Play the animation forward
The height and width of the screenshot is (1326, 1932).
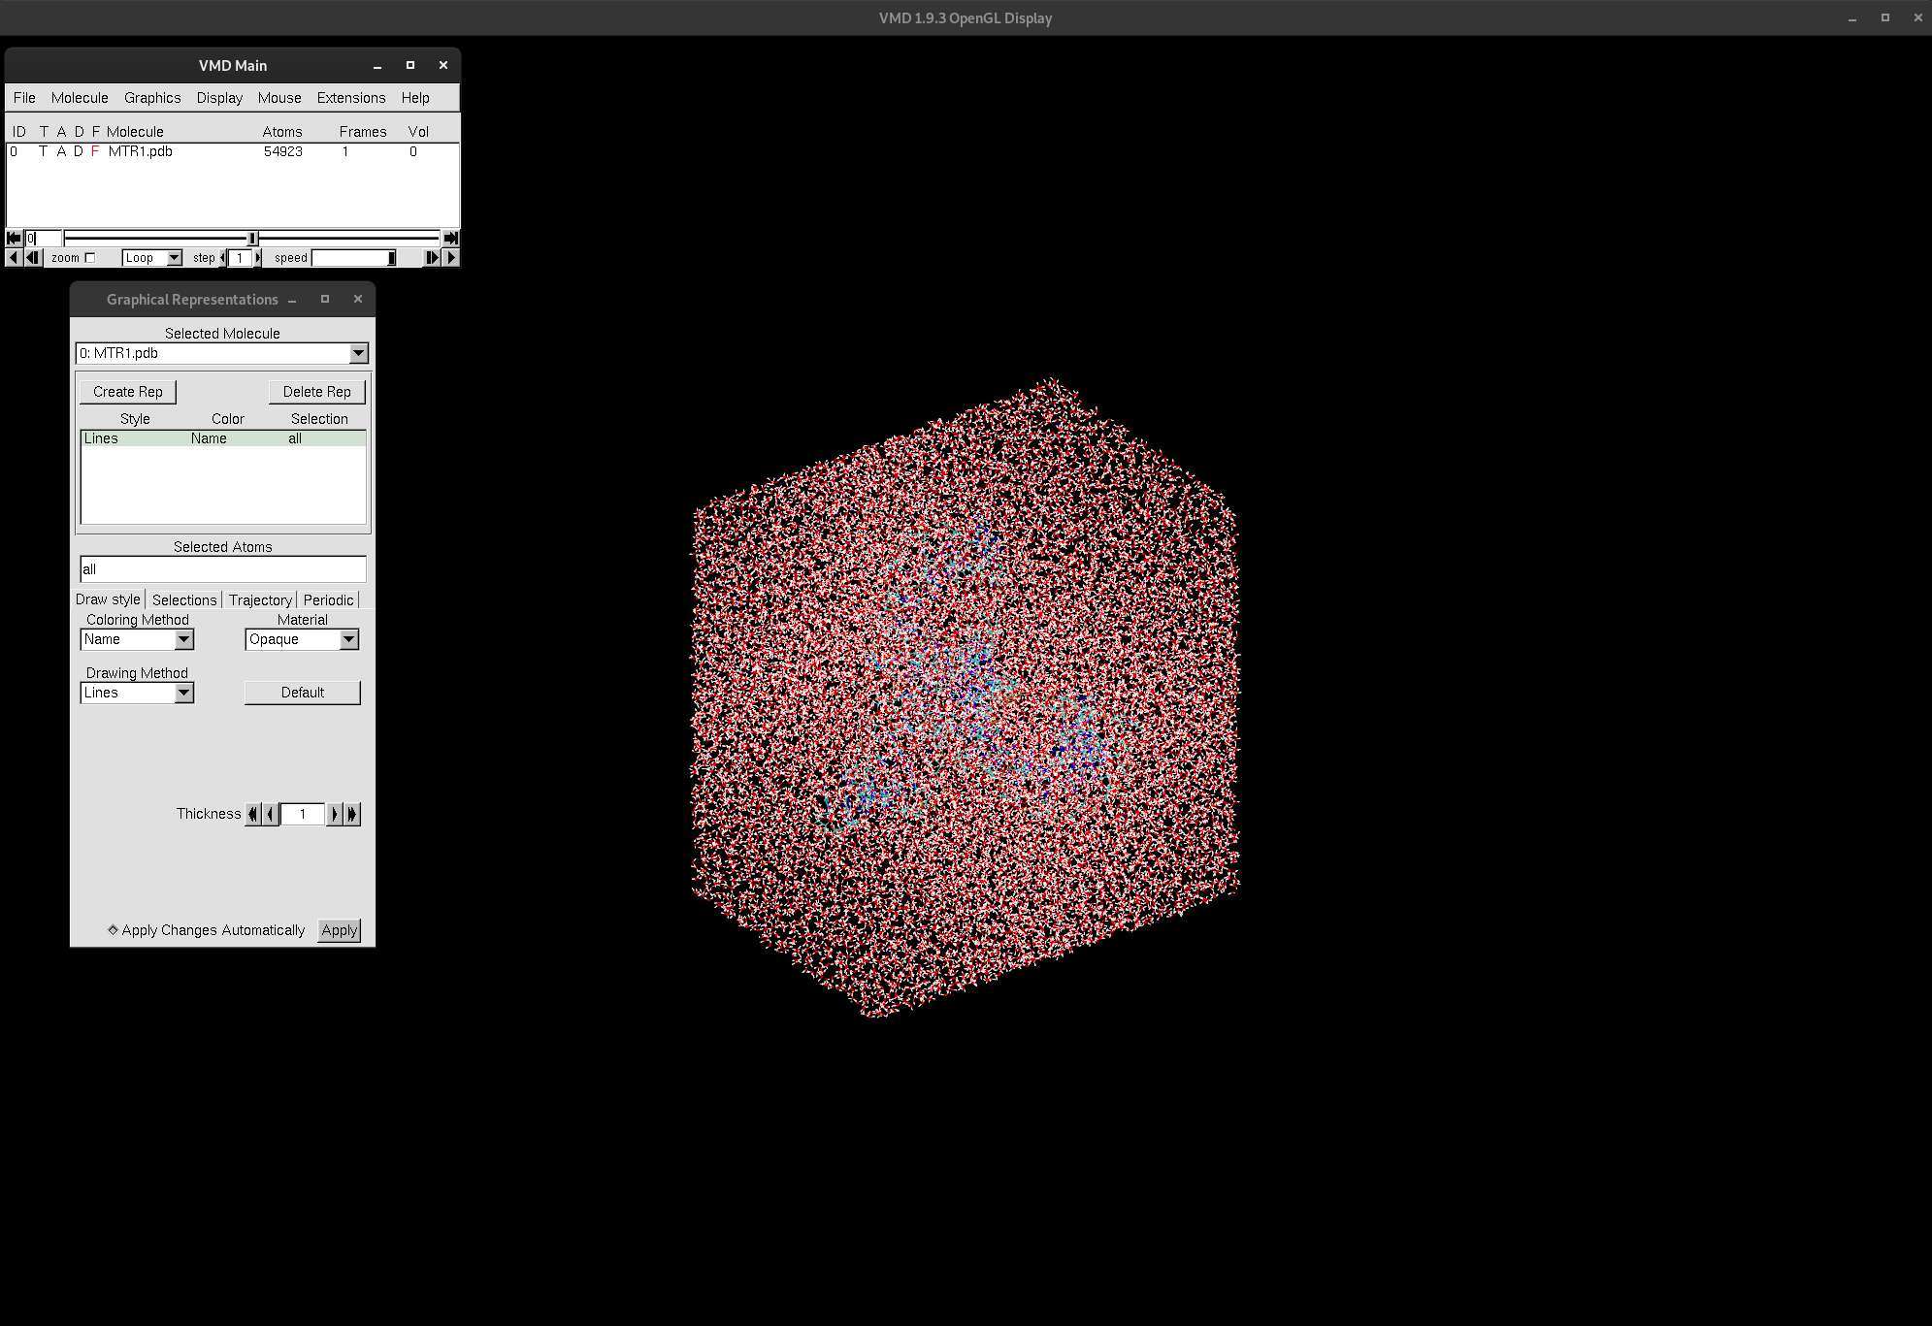[451, 258]
